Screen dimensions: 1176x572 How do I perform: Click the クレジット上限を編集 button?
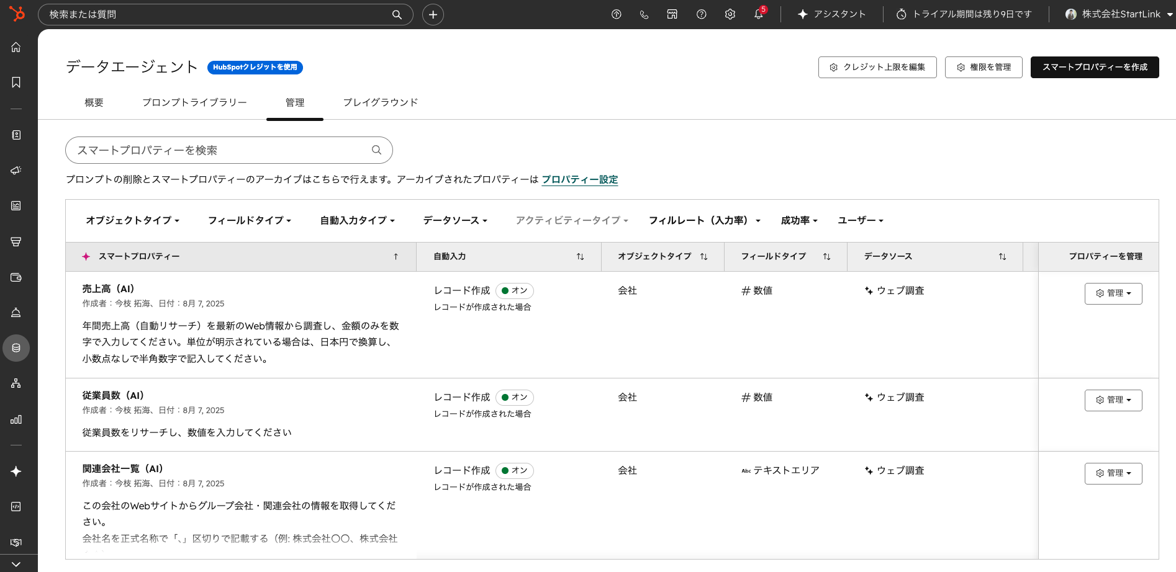point(877,67)
